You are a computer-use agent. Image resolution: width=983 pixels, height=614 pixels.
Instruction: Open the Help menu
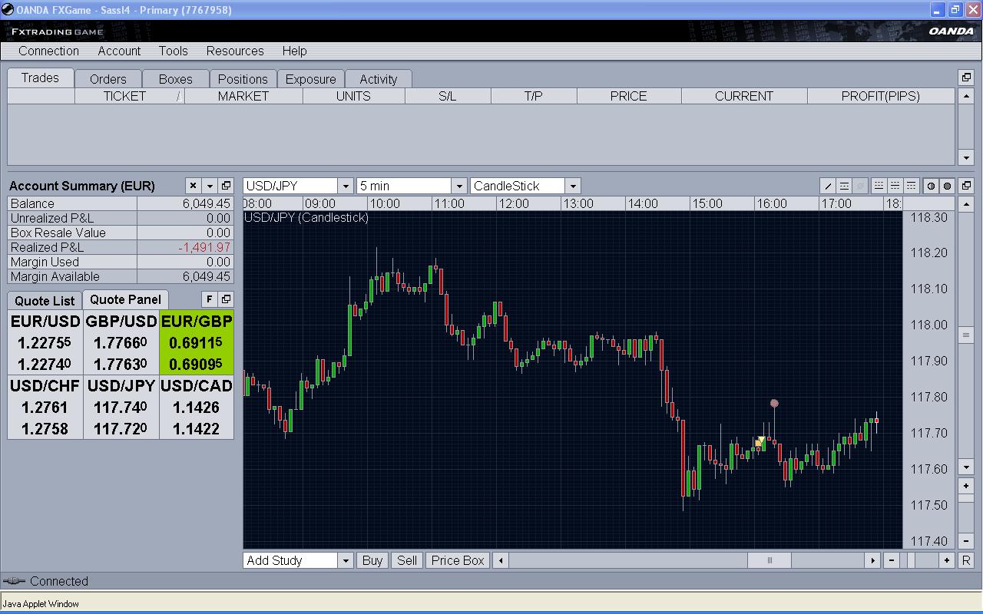tap(294, 51)
